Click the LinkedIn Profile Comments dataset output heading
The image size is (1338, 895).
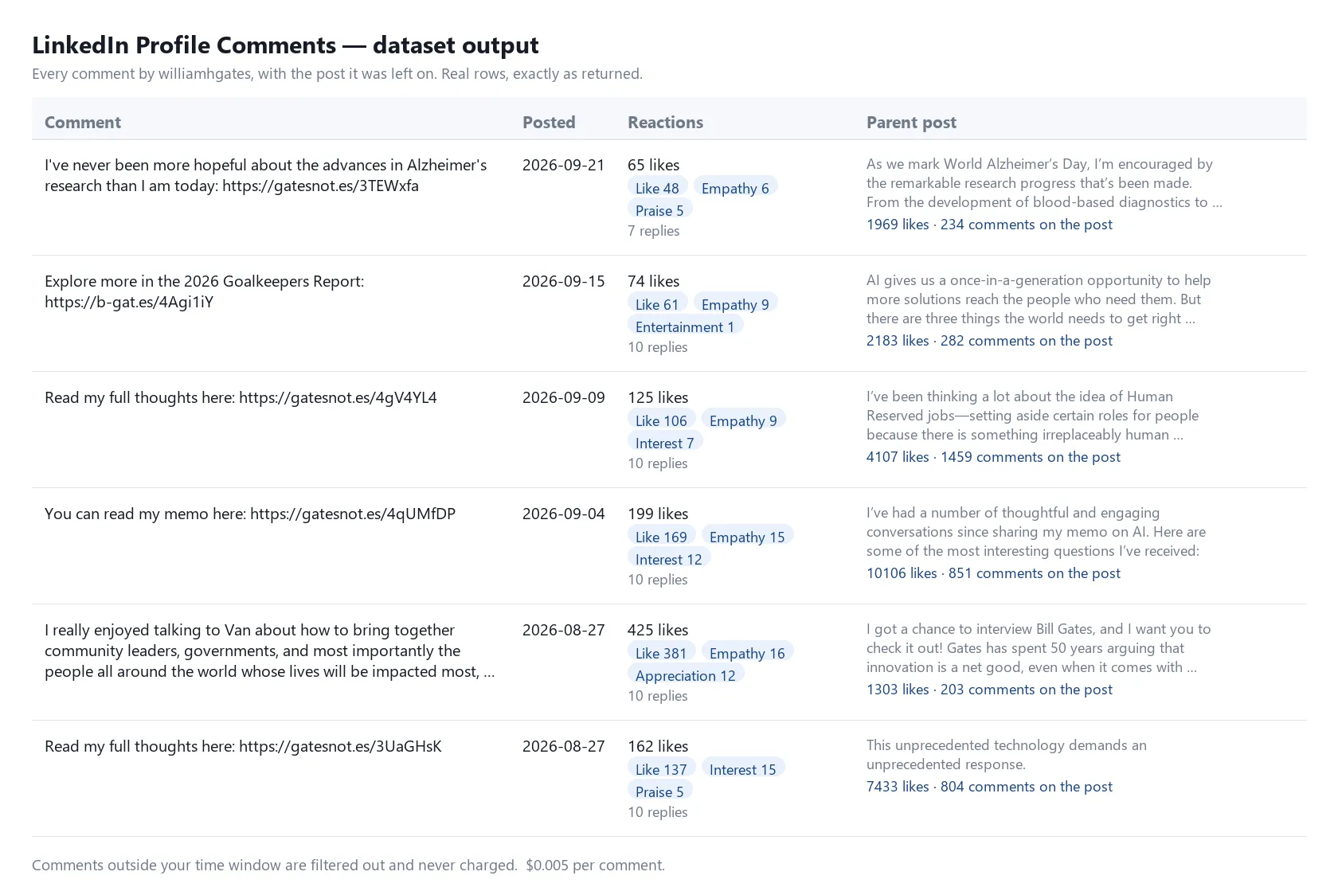click(x=285, y=45)
